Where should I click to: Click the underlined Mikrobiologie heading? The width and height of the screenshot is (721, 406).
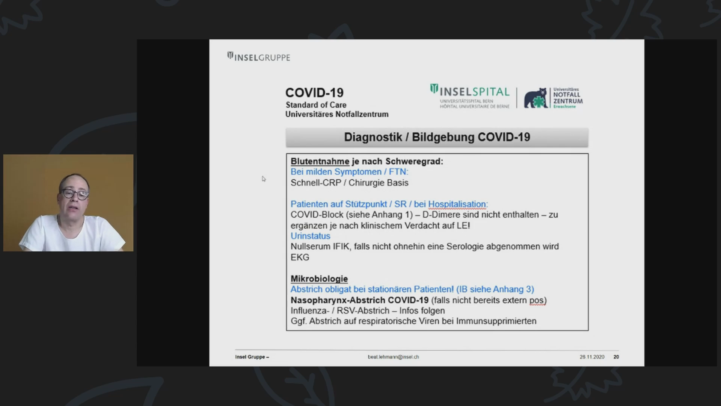coord(319,279)
